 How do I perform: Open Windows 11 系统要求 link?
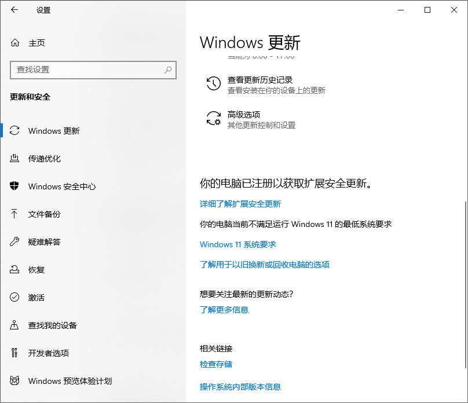[238, 244]
